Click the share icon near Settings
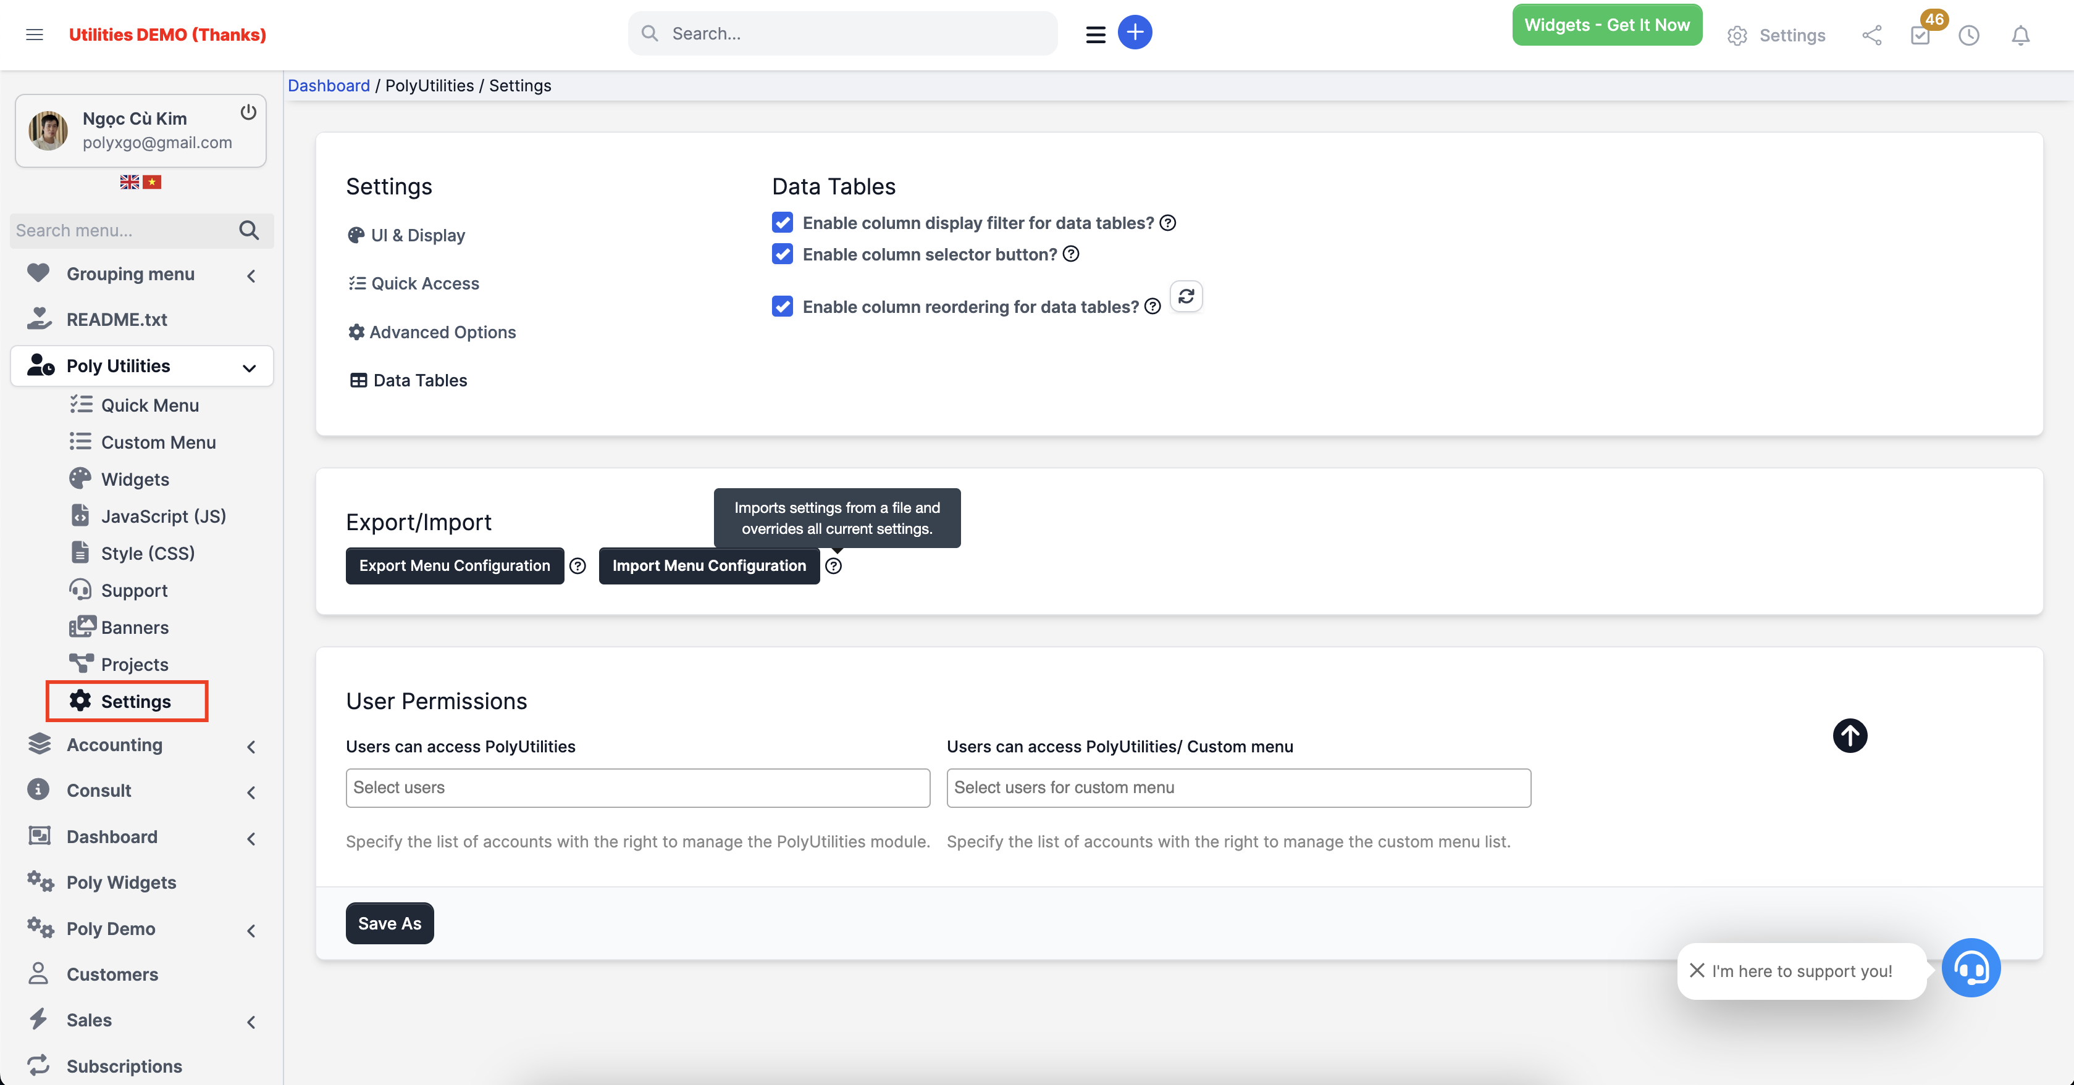Screen dimensions: 2074x1085 (x=1872, y=35)
